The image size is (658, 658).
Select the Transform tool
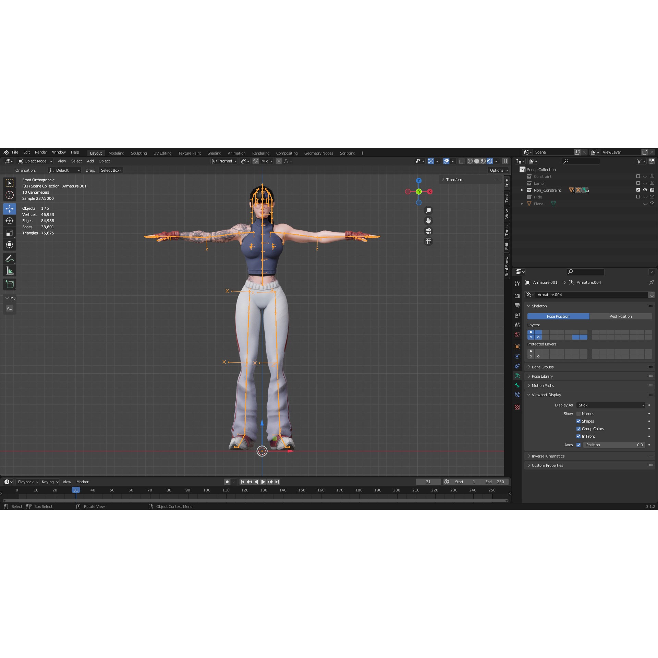click(10, 245)
